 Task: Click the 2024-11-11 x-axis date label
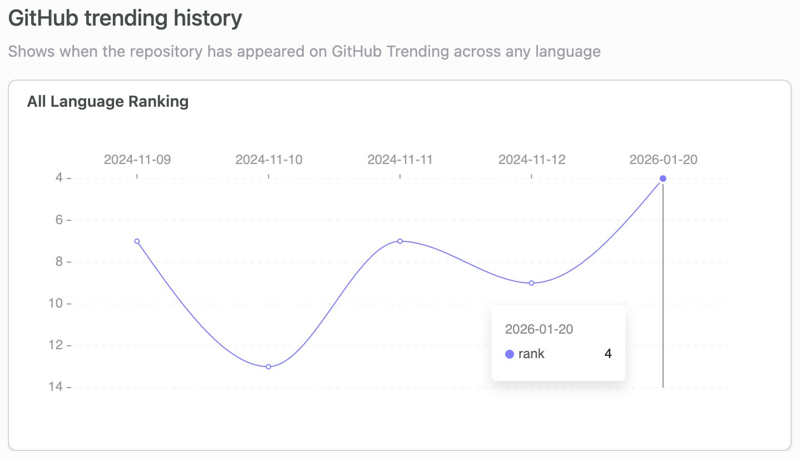[400, 160]
